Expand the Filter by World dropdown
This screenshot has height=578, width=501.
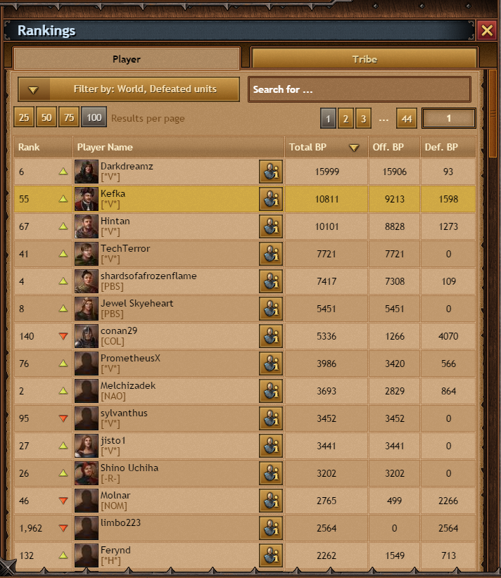129,89
